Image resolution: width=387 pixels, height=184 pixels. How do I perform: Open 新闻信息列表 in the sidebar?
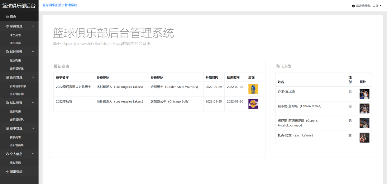tap(18, 86)
